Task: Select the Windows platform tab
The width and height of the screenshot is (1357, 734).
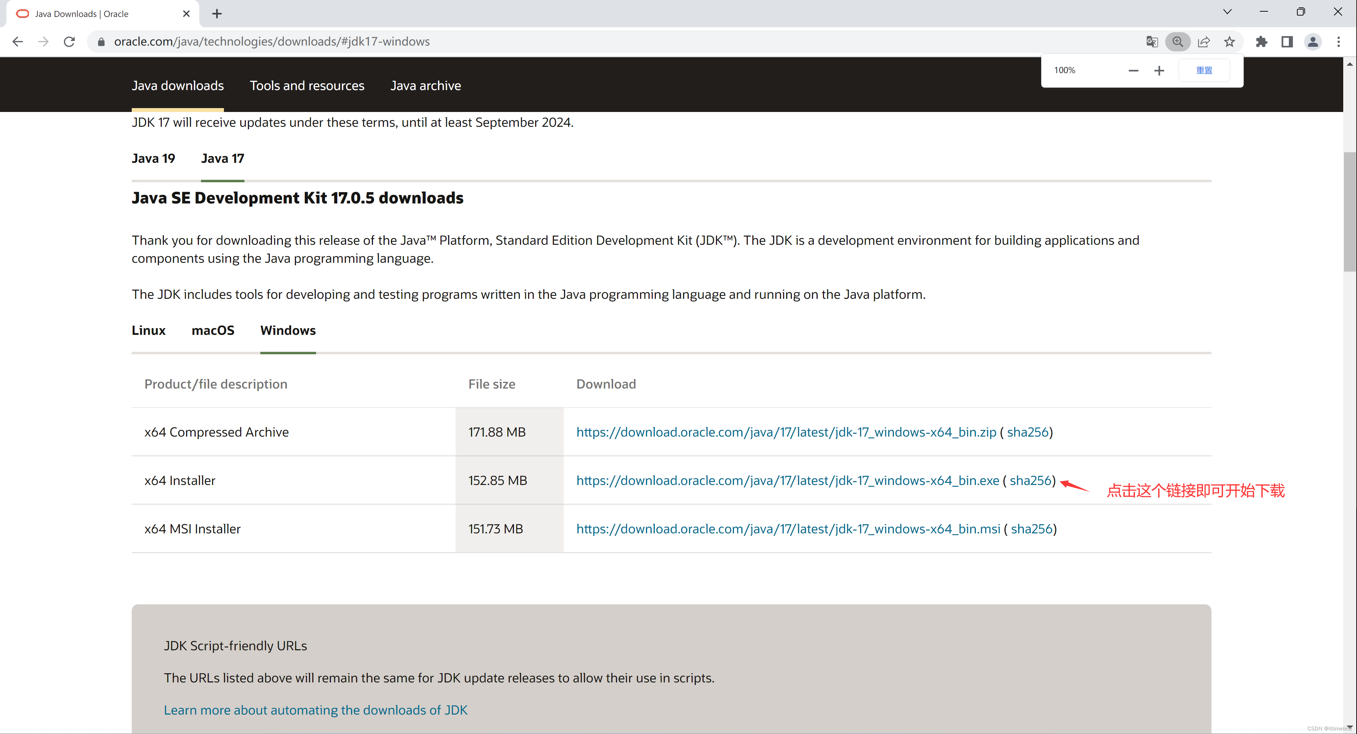Action: (288, 330)
